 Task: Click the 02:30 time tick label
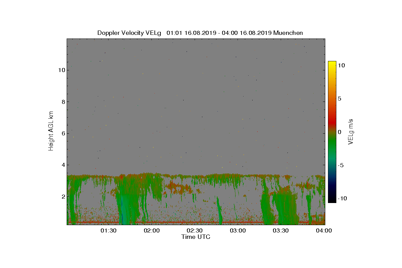(x=195, y=231)
